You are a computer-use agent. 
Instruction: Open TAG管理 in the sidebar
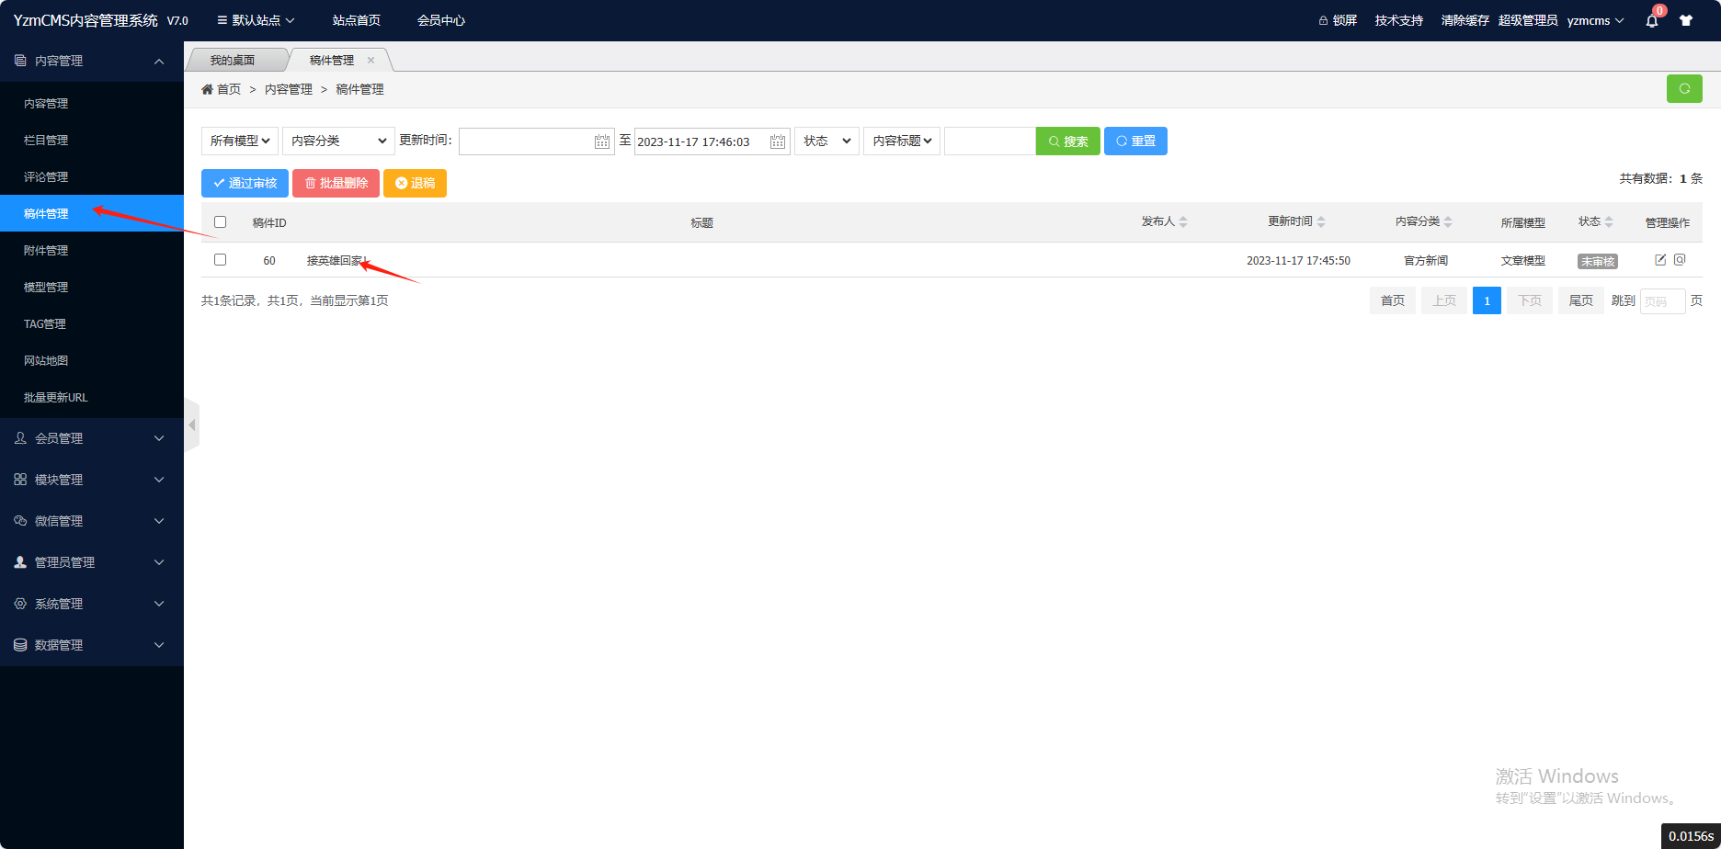pyautogui.click(x=92, y=323)
